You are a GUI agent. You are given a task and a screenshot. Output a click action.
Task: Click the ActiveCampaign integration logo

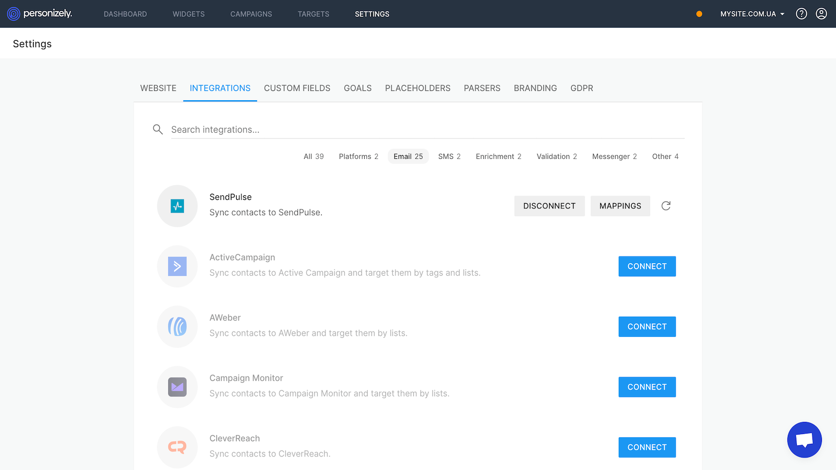177,266
